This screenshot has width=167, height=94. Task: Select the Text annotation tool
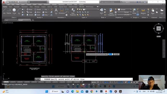56,11
